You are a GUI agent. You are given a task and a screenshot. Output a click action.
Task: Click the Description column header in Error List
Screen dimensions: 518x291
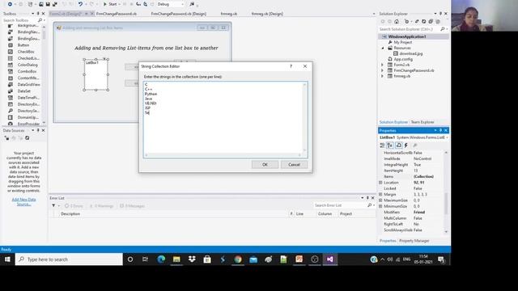70,214
